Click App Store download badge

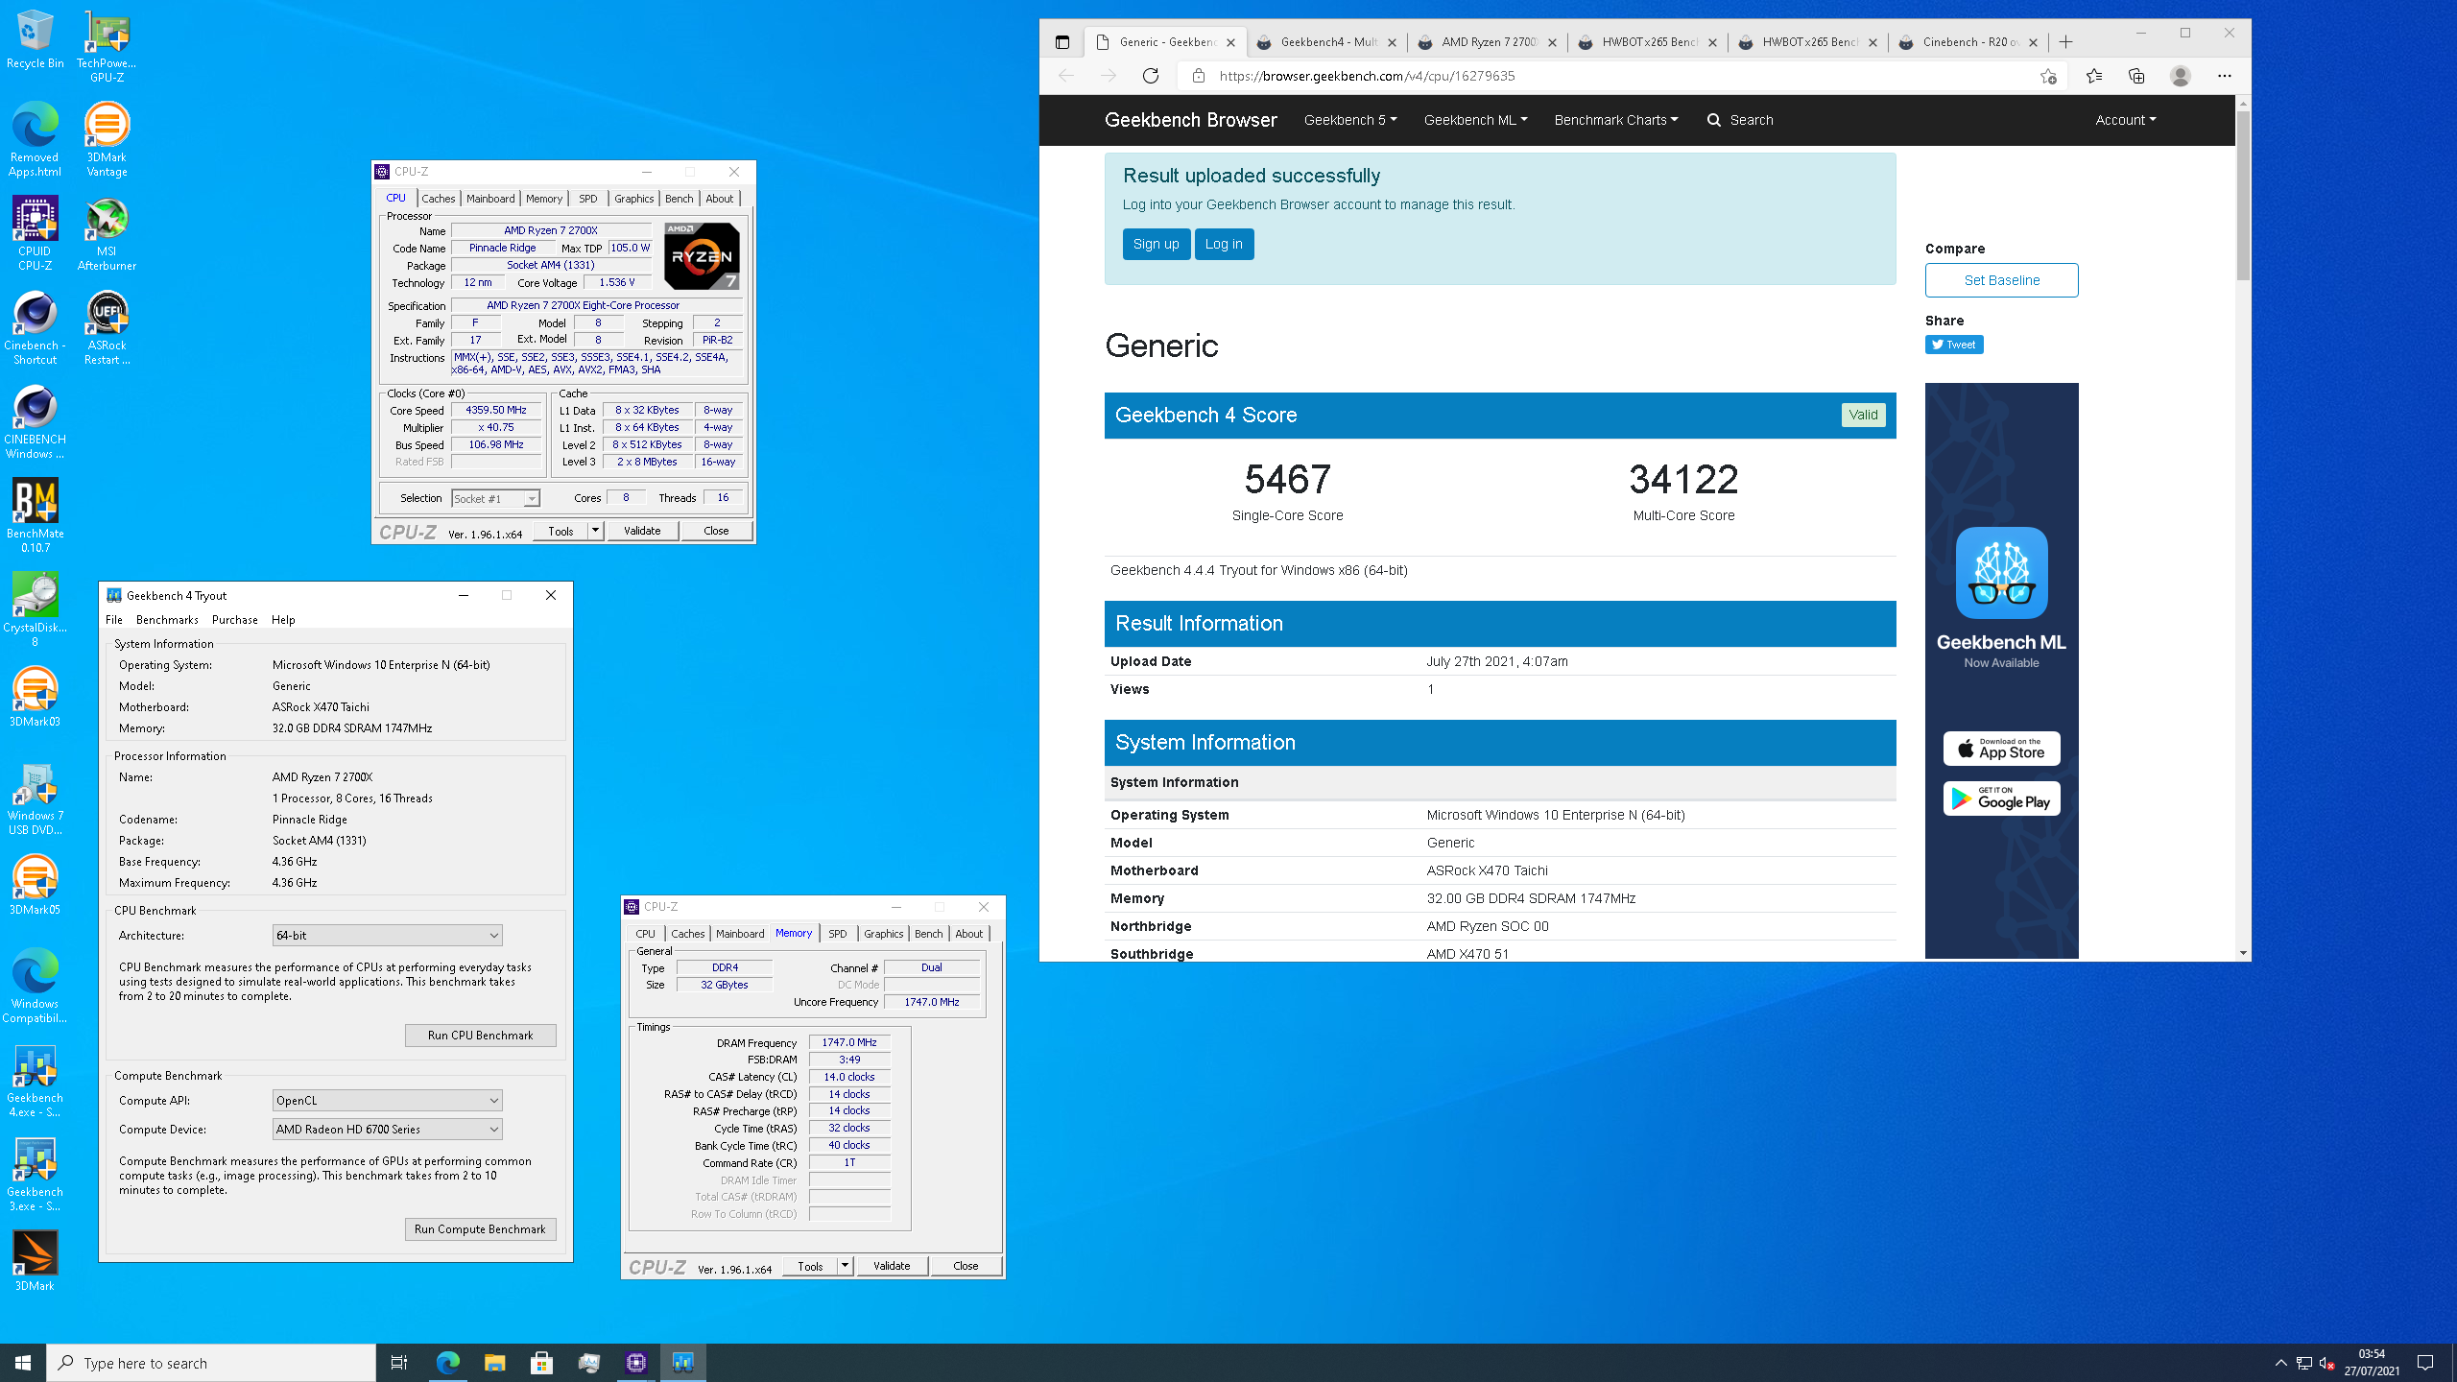[x=2001, y=749]
